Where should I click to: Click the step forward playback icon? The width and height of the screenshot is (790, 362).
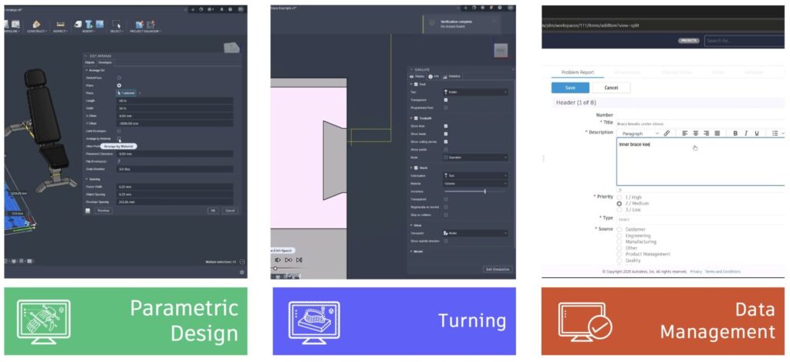(278, 259)
